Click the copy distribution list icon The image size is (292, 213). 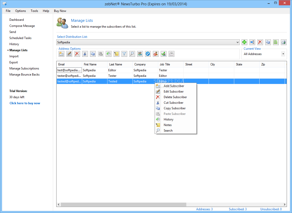[x=268, y=42]
